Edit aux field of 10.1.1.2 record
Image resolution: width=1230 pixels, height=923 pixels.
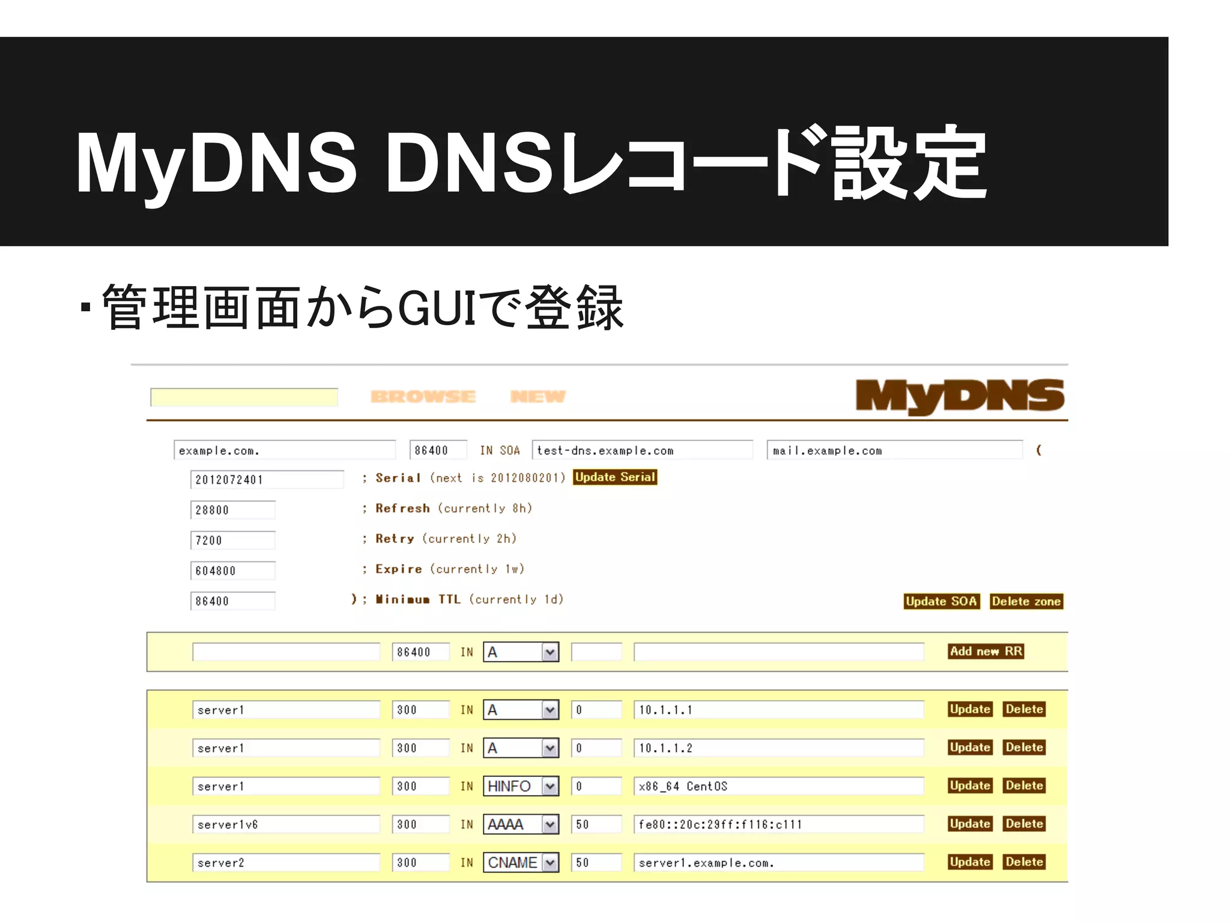[596, 748]
